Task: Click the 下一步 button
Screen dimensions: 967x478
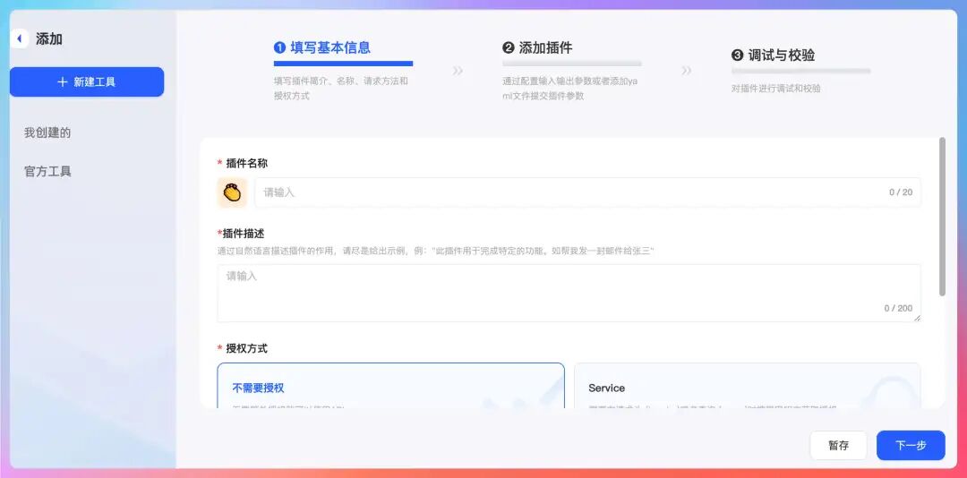Action: click(911, 445)
